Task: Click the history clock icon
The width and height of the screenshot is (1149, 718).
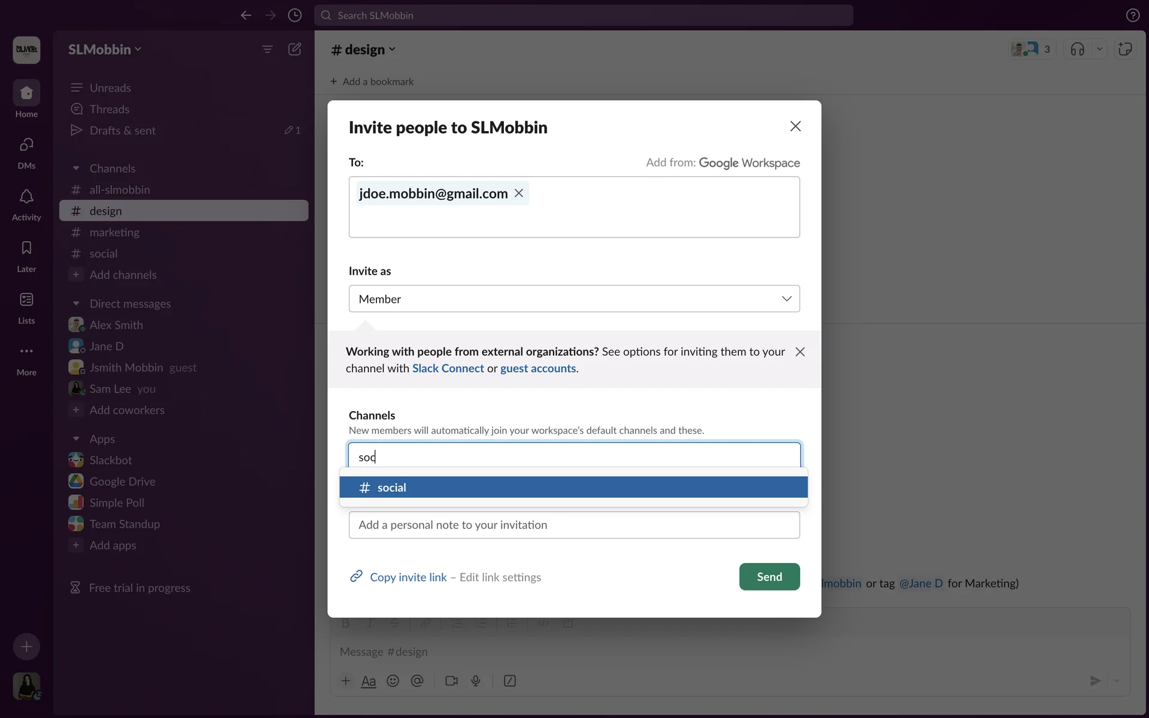Action: click(x=294, y=15)
